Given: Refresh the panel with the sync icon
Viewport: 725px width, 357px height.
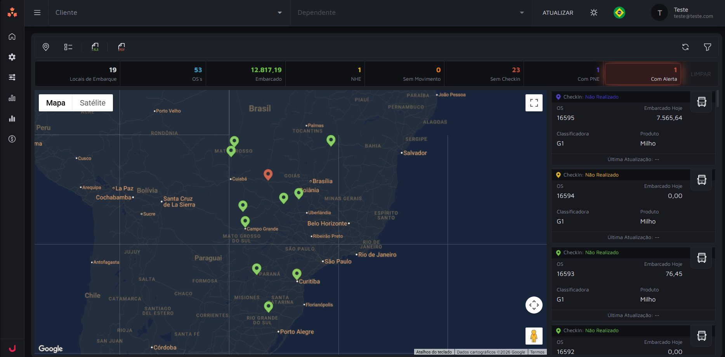Looking at the screenshot, I should pos(685,47).
